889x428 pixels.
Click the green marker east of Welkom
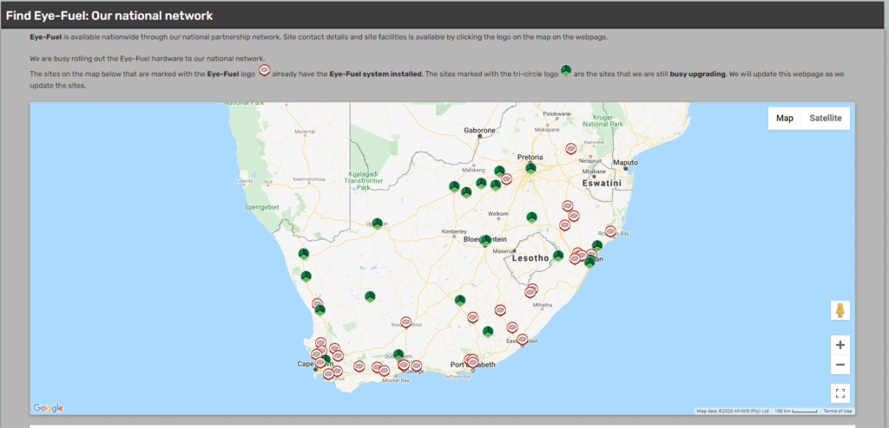[531, 217]
